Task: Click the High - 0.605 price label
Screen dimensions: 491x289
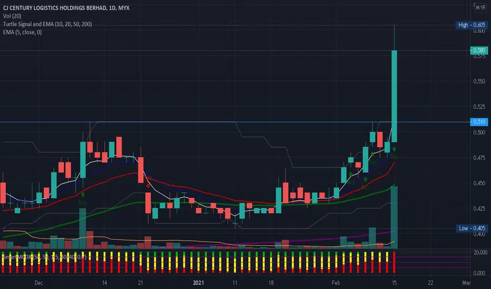Action: (x=472, y=25)
